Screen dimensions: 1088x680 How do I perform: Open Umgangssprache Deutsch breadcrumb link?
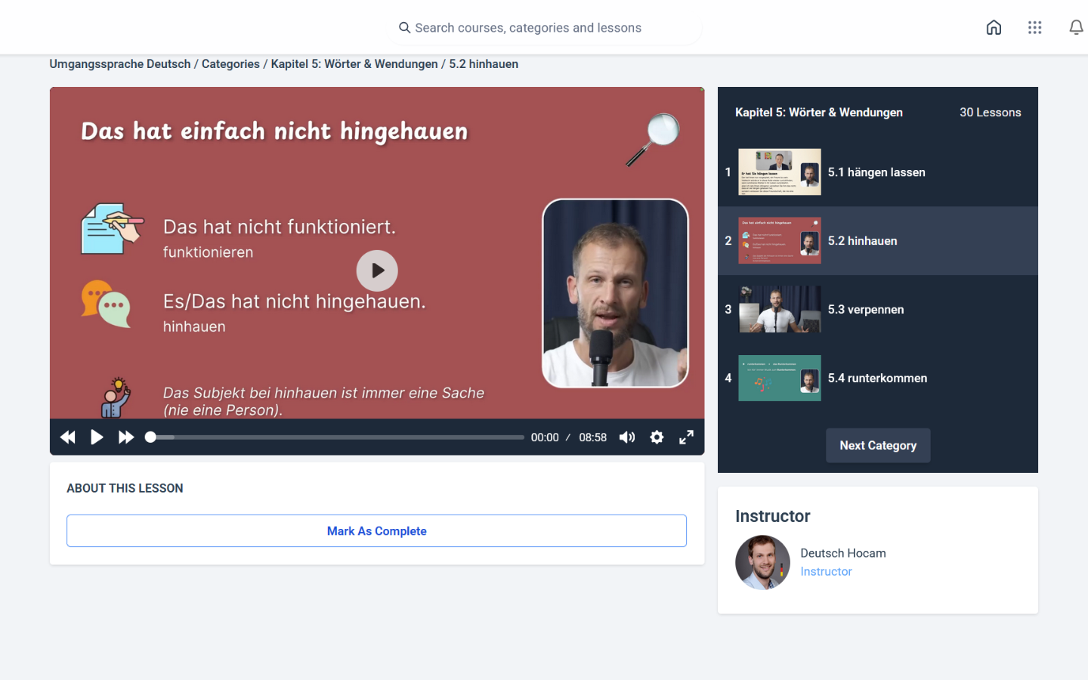(x=120, y=64)
